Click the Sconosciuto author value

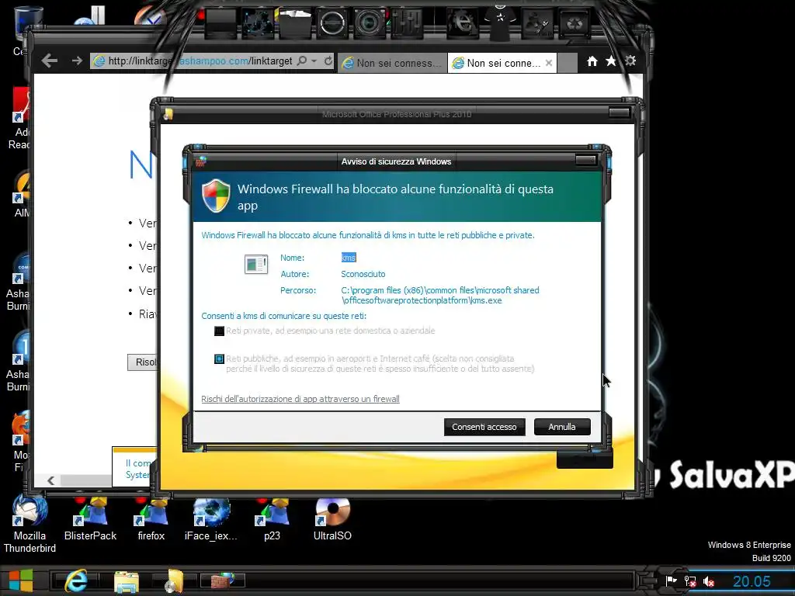363,274
